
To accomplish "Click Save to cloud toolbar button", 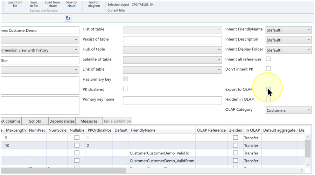I will (71, 4).
